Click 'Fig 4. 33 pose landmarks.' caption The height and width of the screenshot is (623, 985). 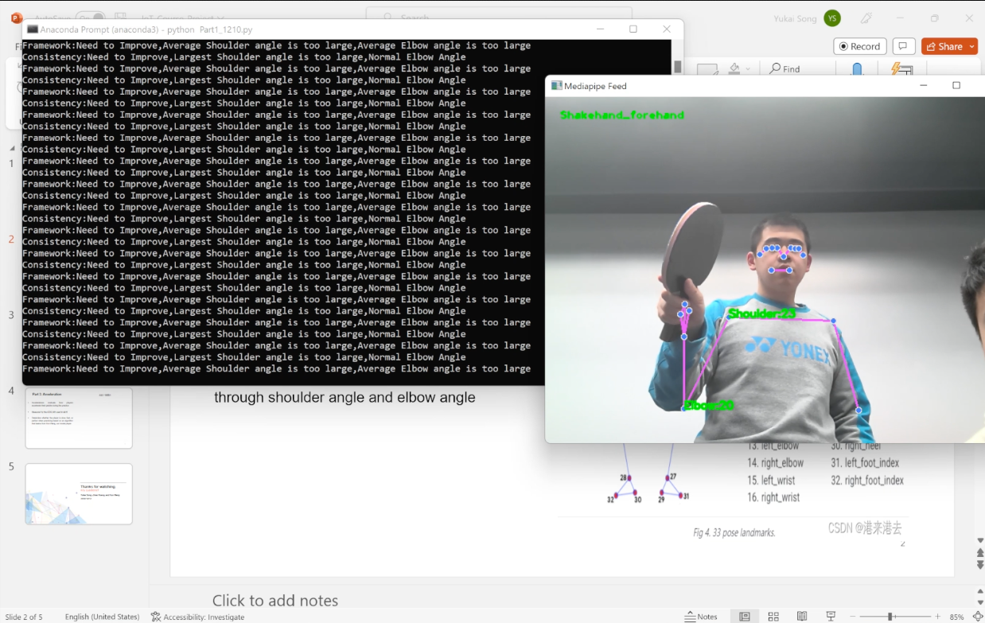(734, 532)
